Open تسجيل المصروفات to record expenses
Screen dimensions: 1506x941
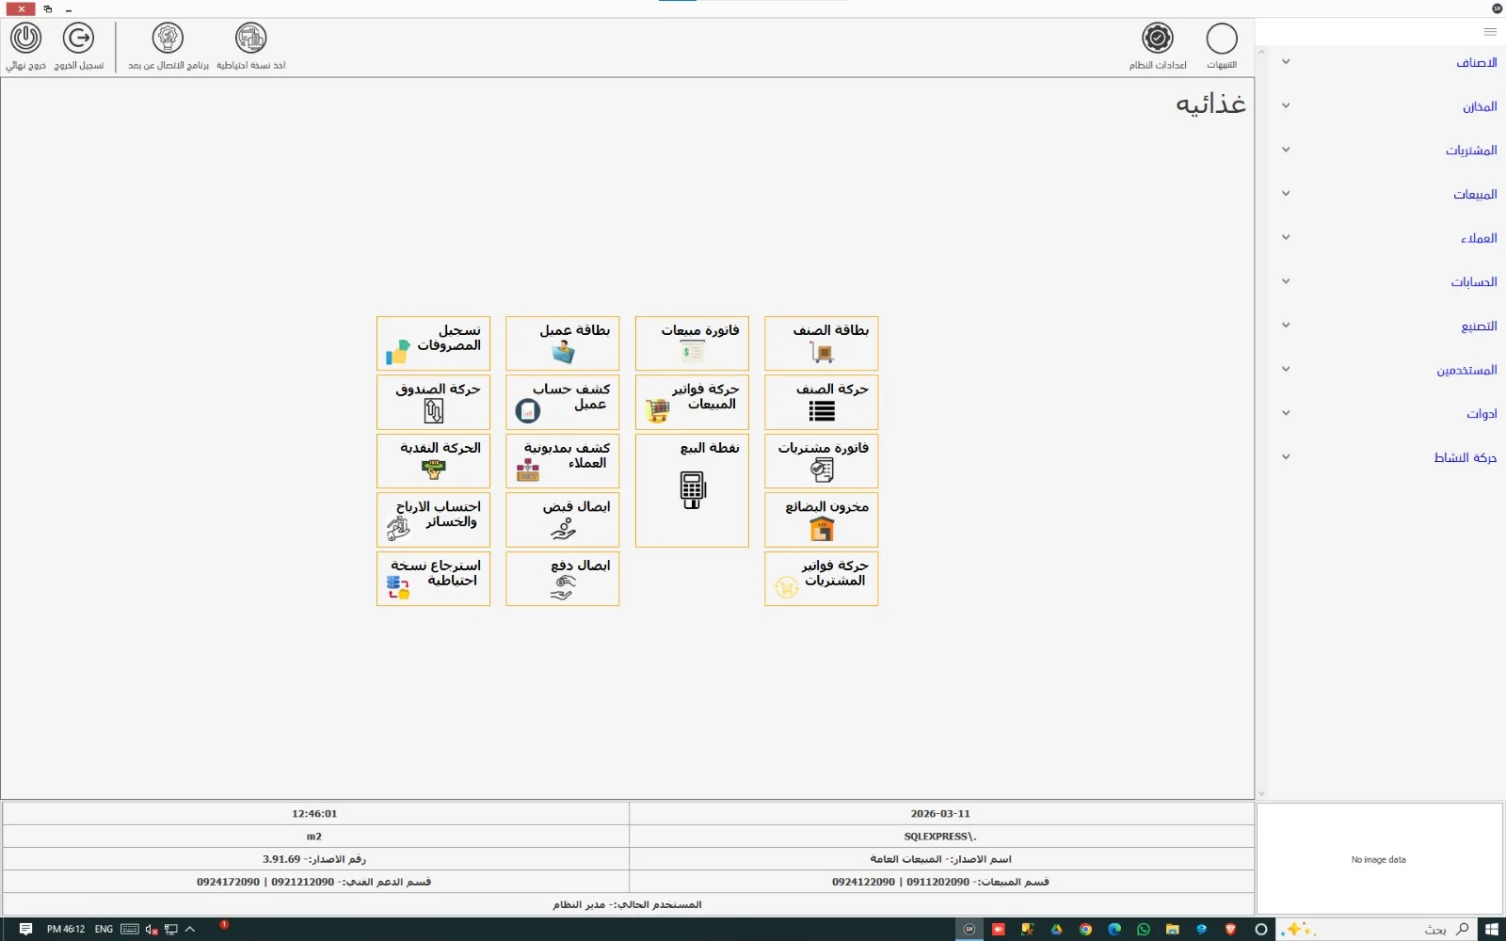pyautogui.click(x=432, y=343)
